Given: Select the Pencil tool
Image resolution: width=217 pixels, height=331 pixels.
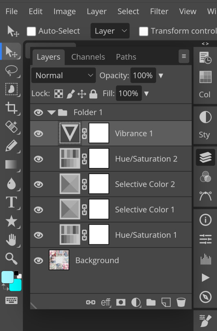Looking at the screenshot, I should pyautogui.click(x=11, y=145).
